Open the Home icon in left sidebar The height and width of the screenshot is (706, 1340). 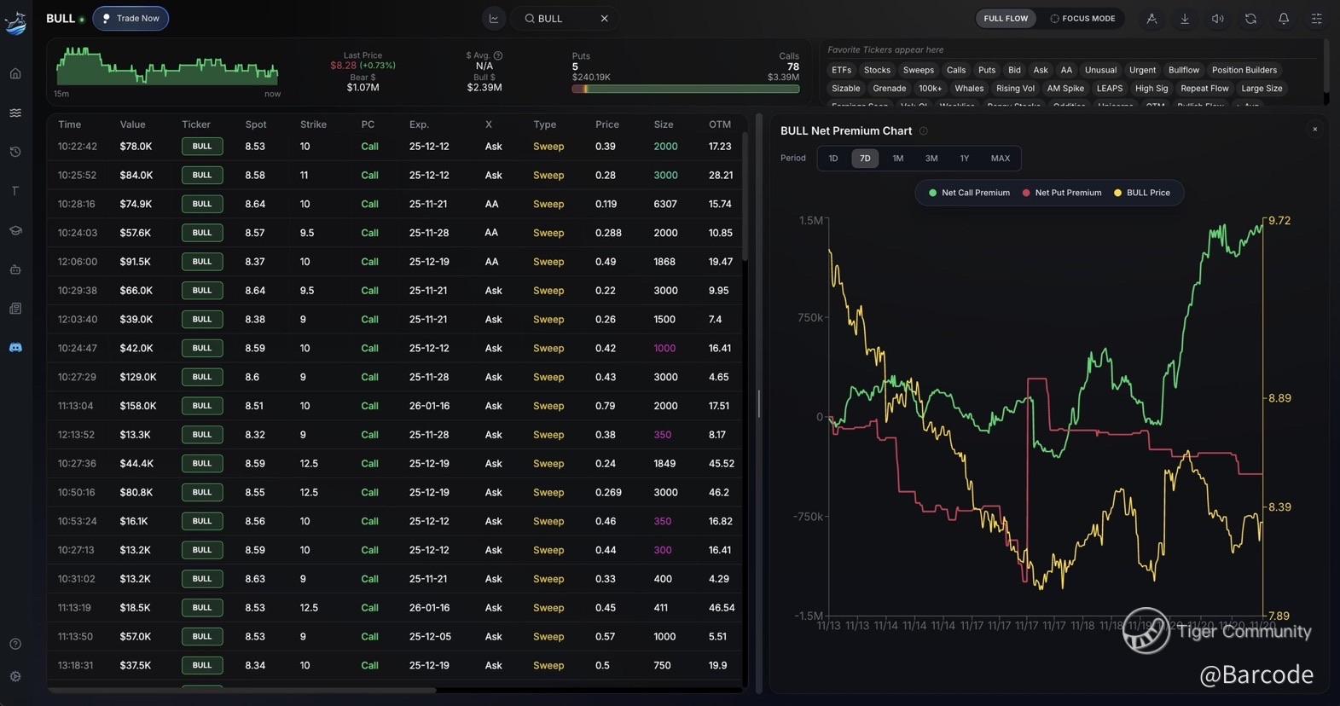pyautogui.click(x=15, y=73)
